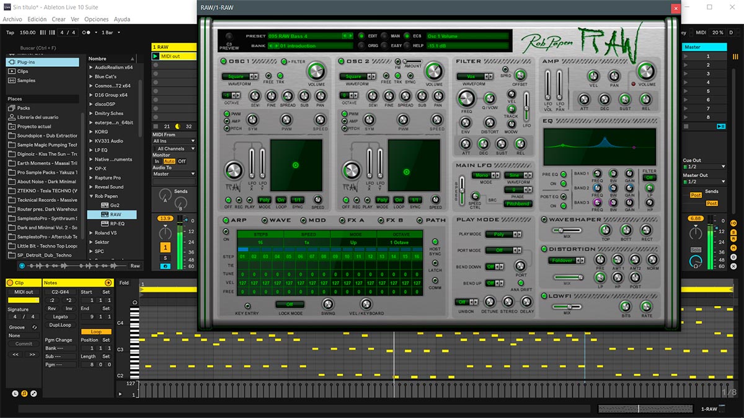
Task: Toggle Arp HOST SYNC LED
Action: point(435,242)
